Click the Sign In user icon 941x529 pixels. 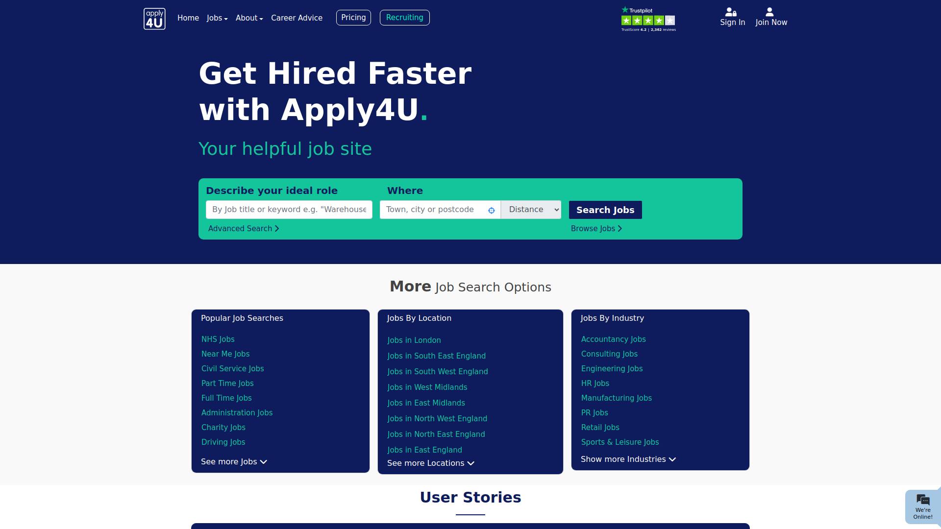731,12
